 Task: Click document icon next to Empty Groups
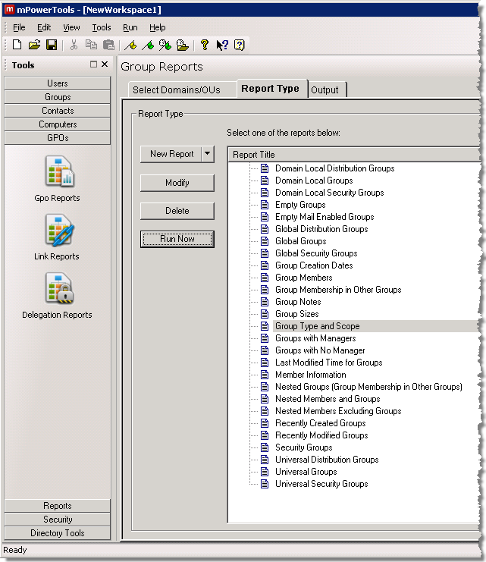(x=265, y=205)
